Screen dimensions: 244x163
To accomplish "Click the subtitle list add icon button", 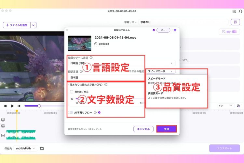I will pos(235,22).
